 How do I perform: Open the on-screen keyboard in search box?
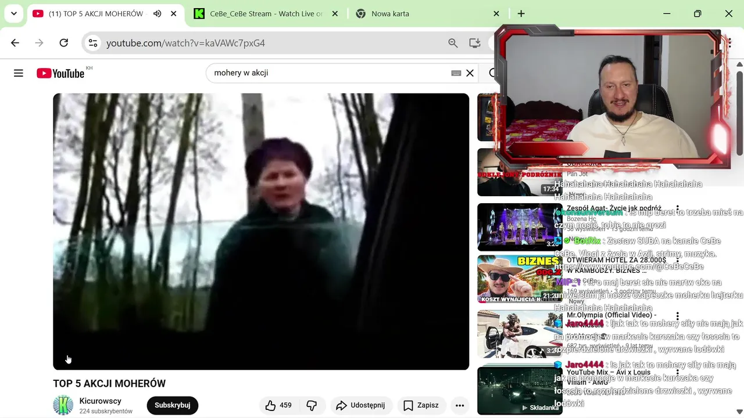pyautogui.click(x=456, y=73)
